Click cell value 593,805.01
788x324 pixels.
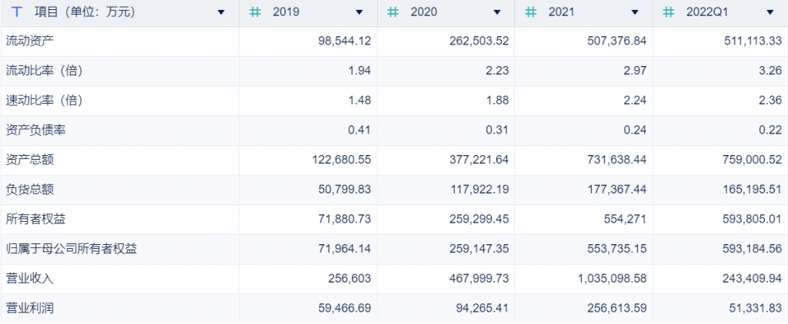pyautogui.click(x=753, y=219)
